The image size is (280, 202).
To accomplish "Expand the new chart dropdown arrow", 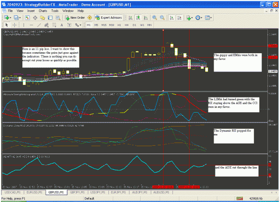I will tap(11, 18).
